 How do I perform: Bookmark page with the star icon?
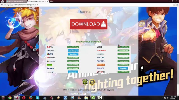[x=174, y=5]
